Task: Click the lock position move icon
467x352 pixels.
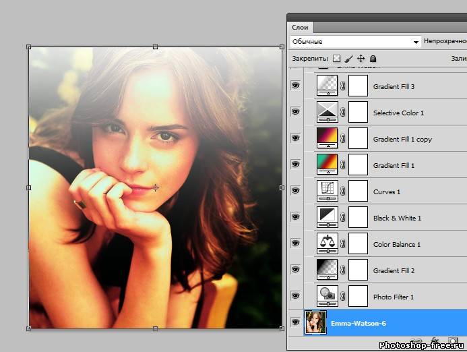Action: 361,59
